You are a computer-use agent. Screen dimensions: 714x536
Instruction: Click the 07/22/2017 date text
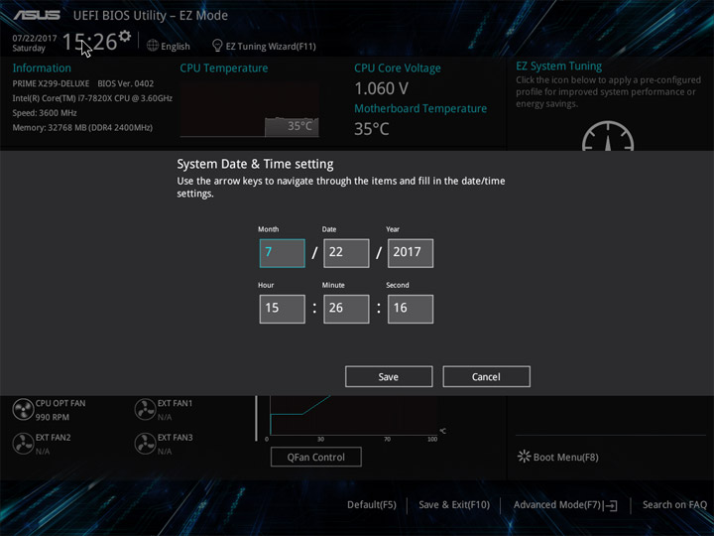pyautogui.click(x=35, y=39)
